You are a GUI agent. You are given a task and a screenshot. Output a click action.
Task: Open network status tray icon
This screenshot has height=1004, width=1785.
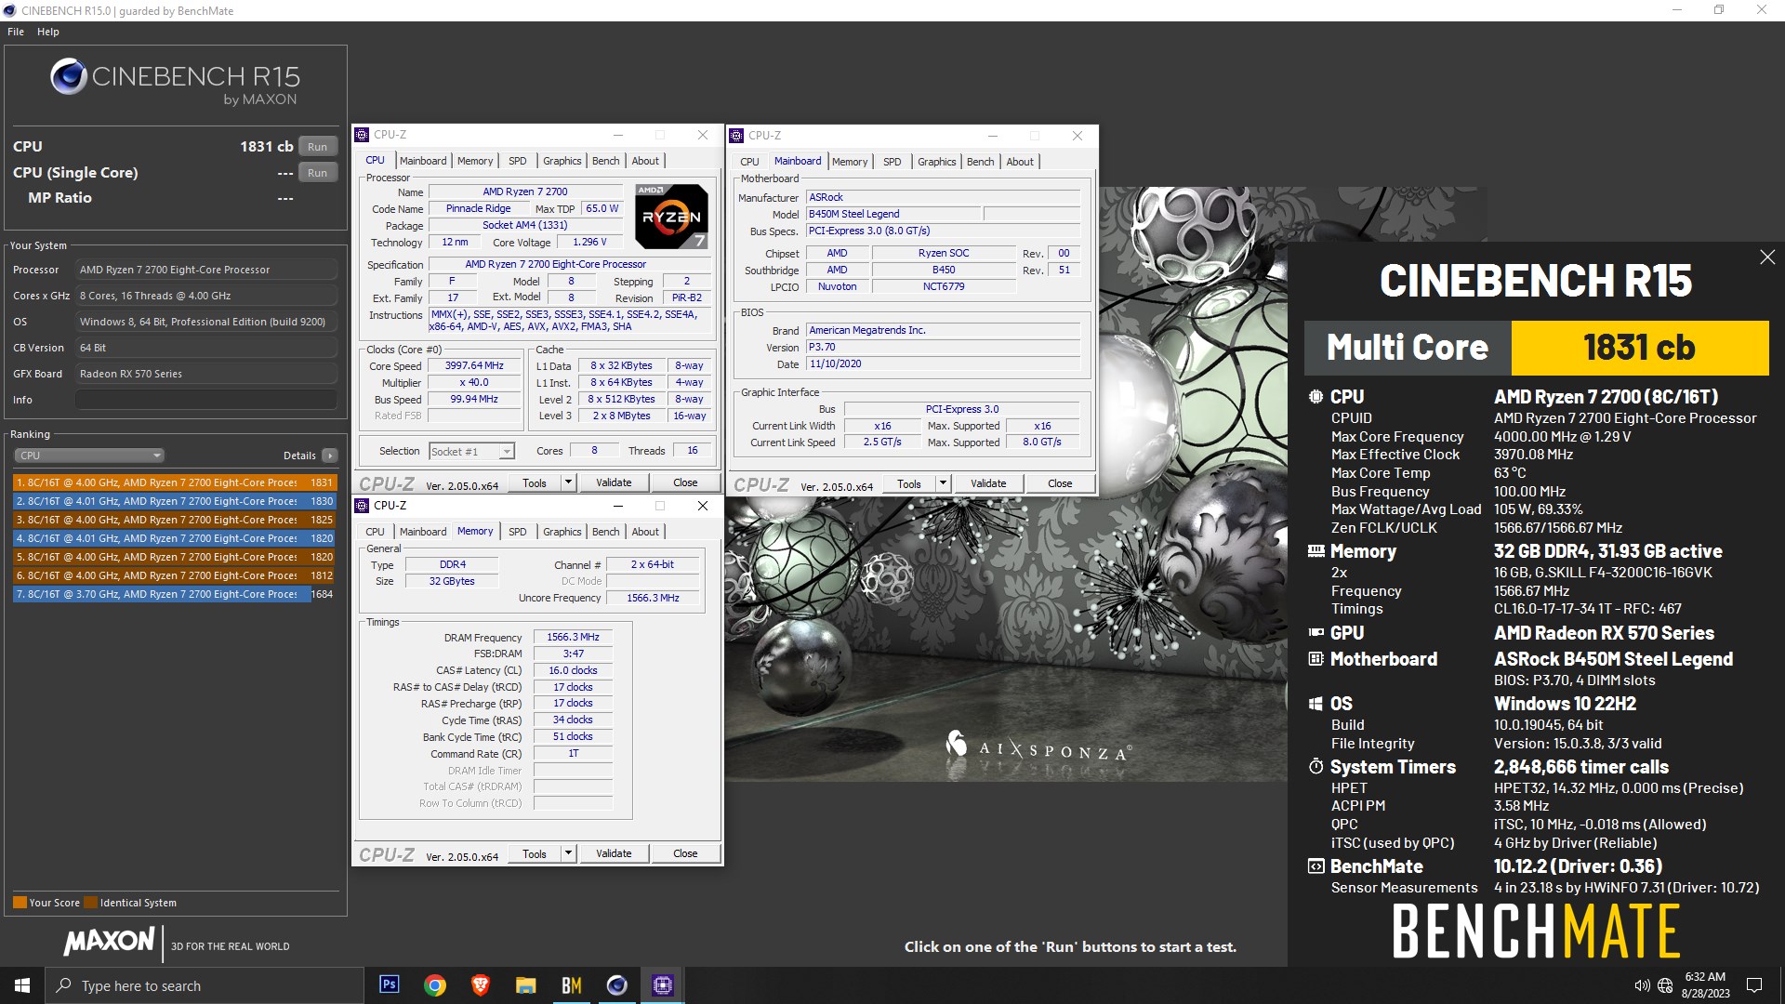click(x=1665, y=985)
